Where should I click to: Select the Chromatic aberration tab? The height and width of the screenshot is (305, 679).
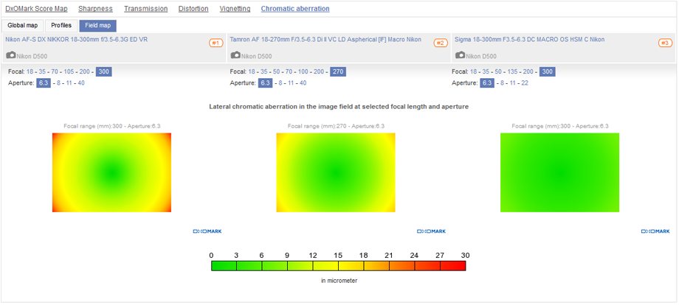[295, 9]
